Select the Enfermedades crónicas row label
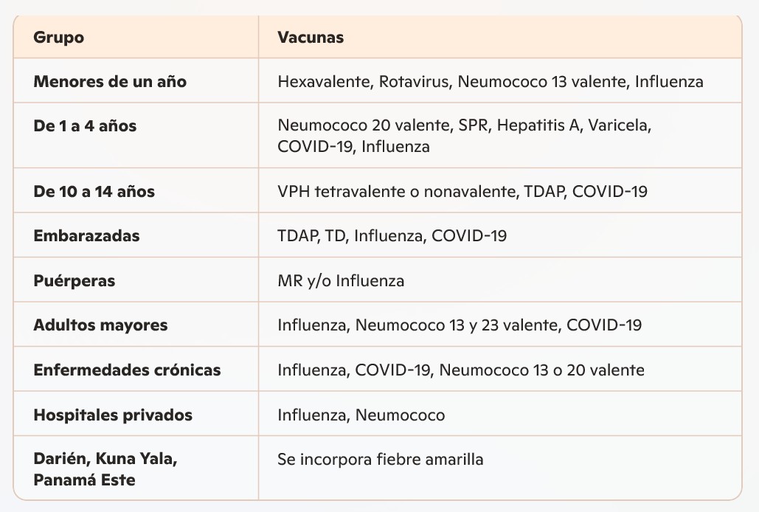759x512 pixels. point(127,370)
